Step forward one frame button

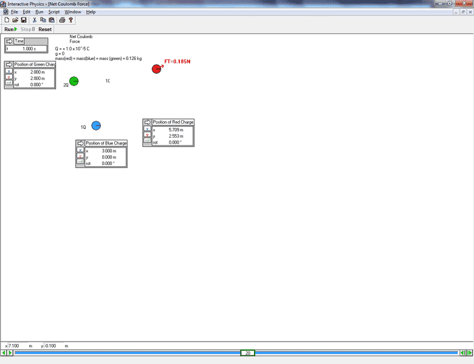[470, 353]
